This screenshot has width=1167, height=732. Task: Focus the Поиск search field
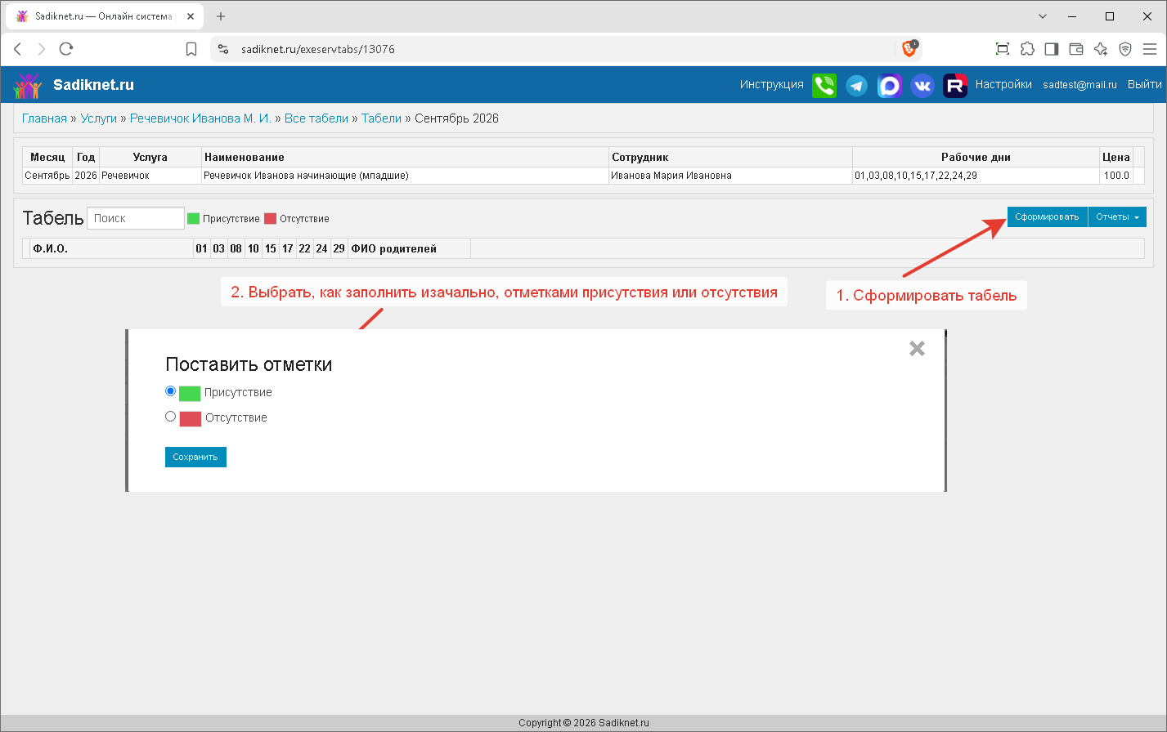136,218
